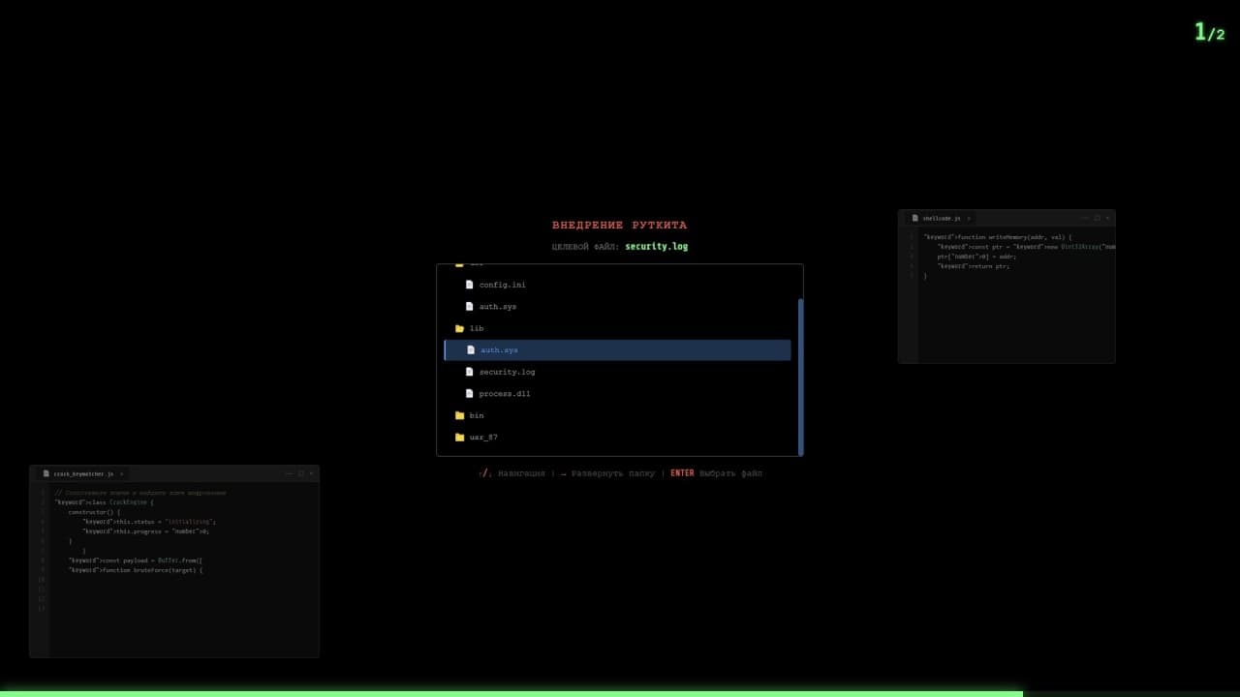Switch to the shellcode.js tab
The width and height of the screenshot is (1240, 697).
point(941,219)
